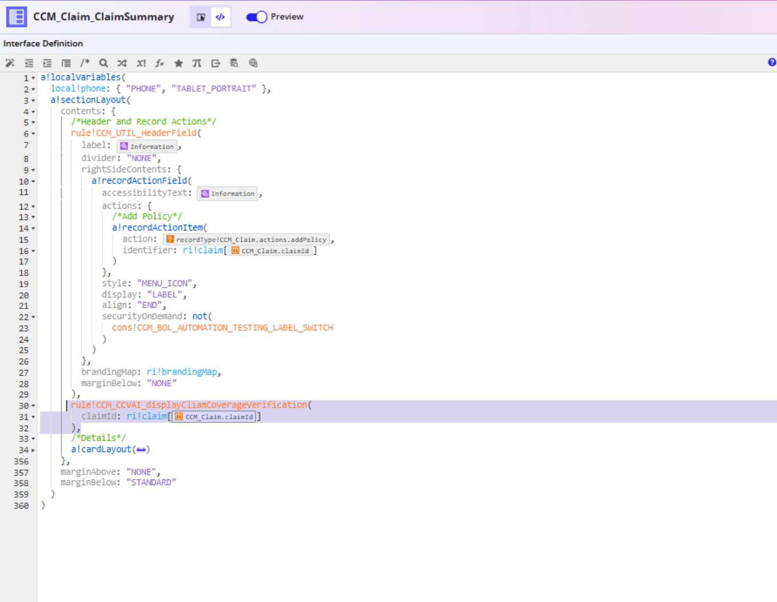This screenshot has width=777, height=602.
Task: Click the interface object icon beside CCM_Claim_ClaimSummary
Action: coord(16,17)
